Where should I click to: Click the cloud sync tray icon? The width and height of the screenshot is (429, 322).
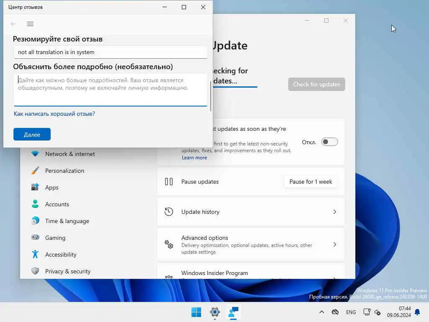tap(335, 312)
